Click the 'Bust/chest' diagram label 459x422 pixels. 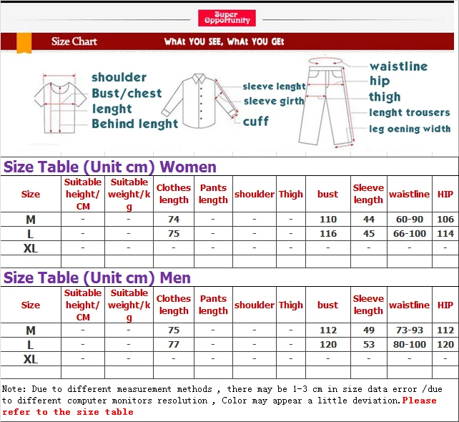click(x=127, y=94)
